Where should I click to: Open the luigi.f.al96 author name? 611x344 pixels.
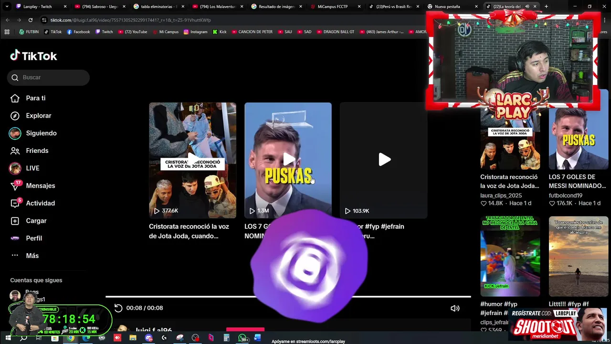pos(154,330)
